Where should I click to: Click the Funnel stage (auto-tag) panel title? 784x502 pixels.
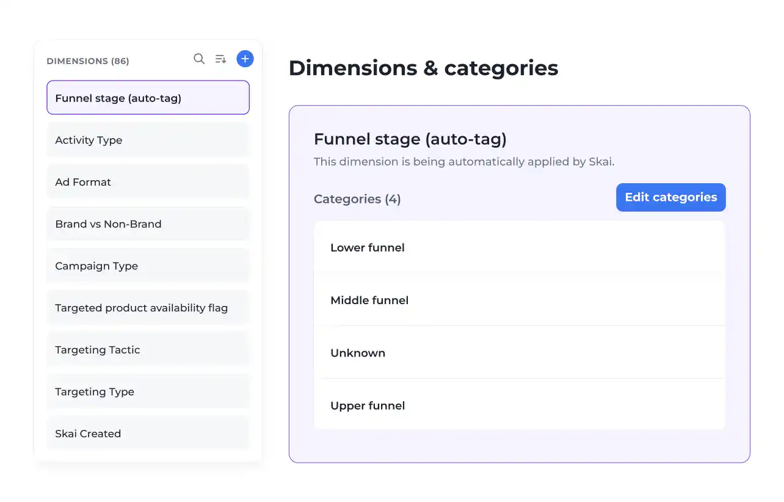click(x=410, y=139)
